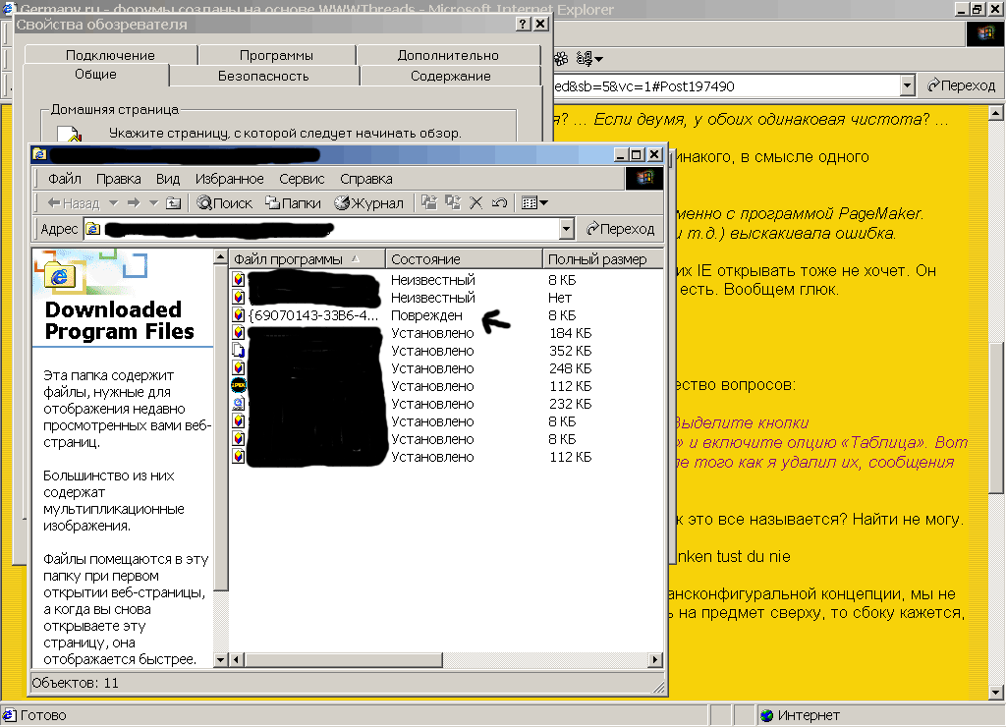1006x727 pixels.
Task: Click the Up one level folder icon
Action: pyautogui.click(x=173, y=203)
